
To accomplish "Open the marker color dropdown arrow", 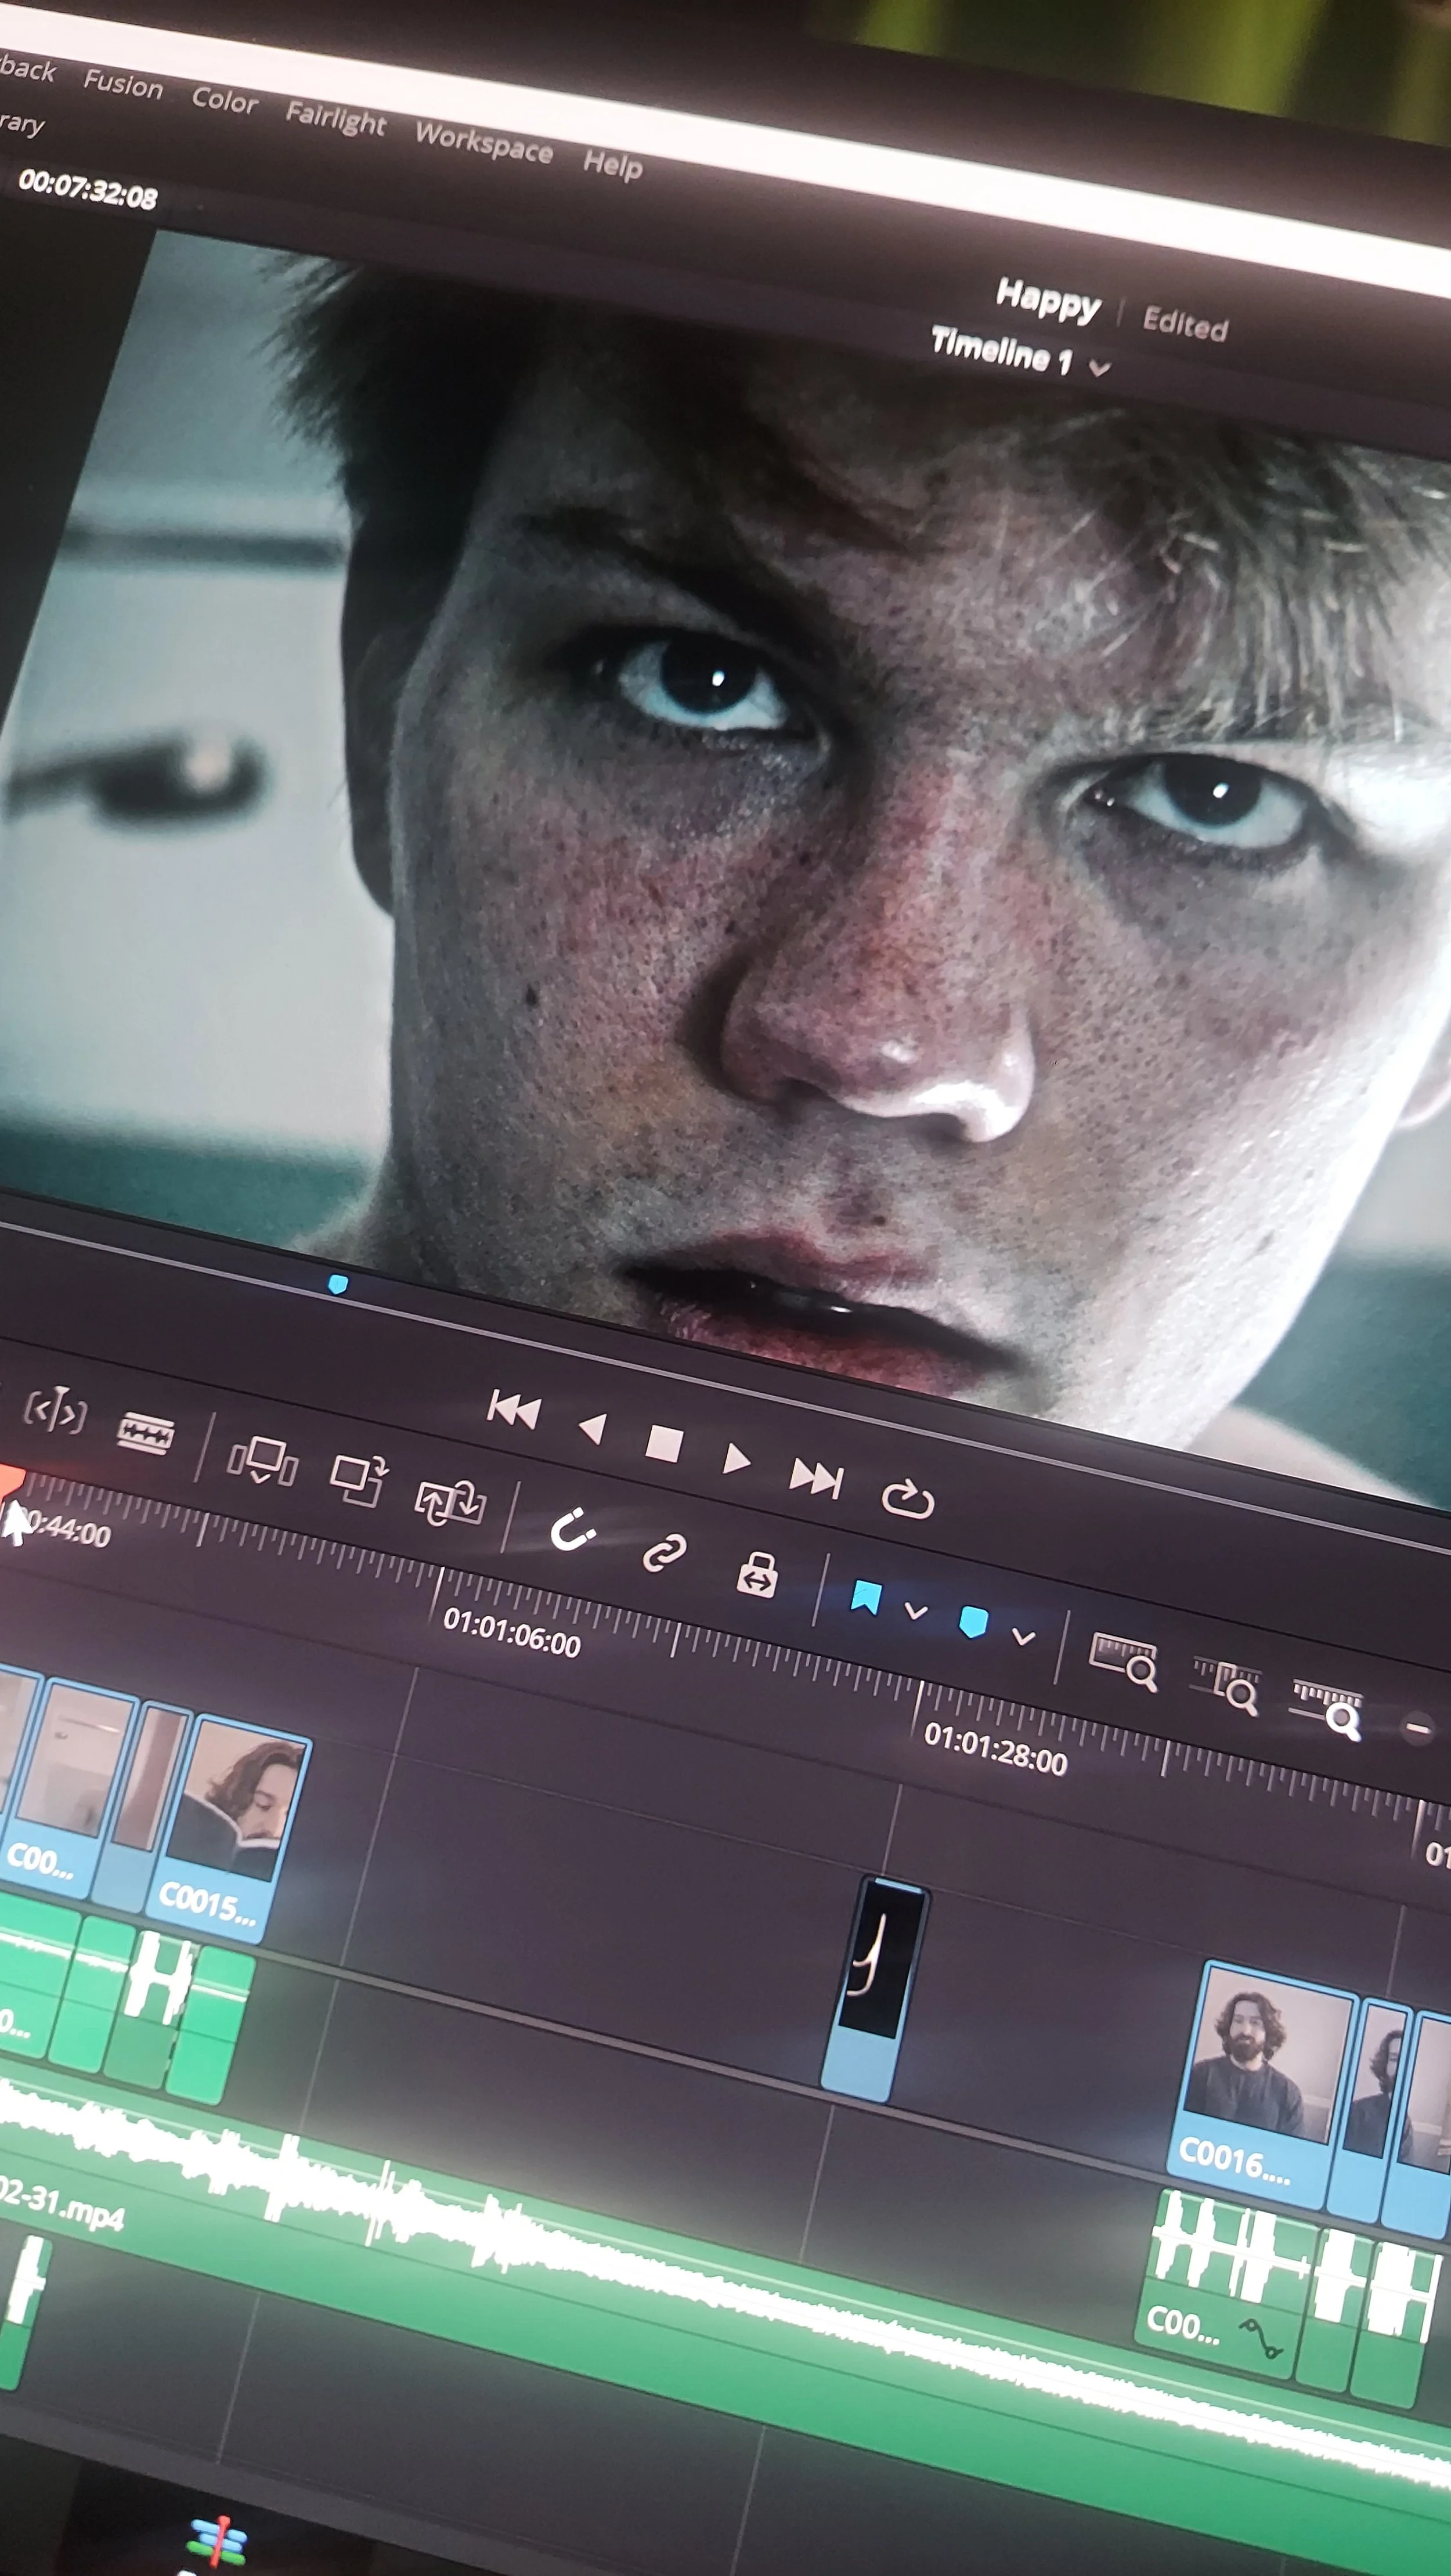I will [1023, 1637].
